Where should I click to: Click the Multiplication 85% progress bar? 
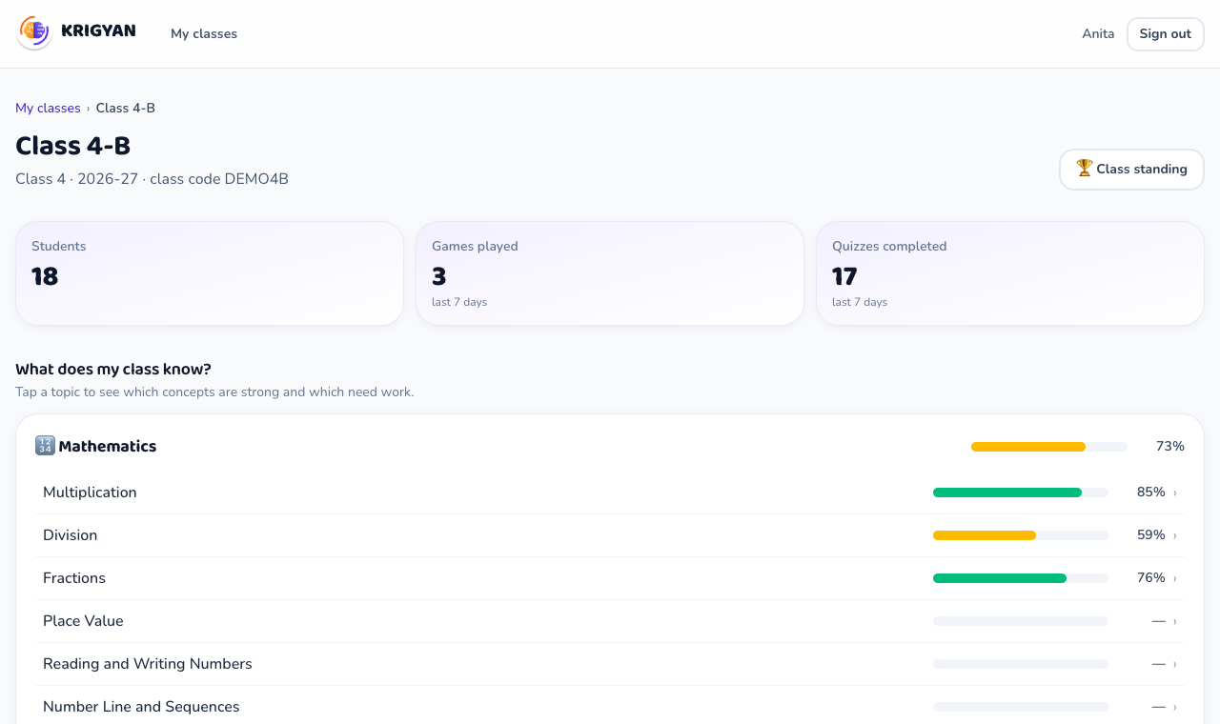pyautogui.click(x=1021, y=493)
